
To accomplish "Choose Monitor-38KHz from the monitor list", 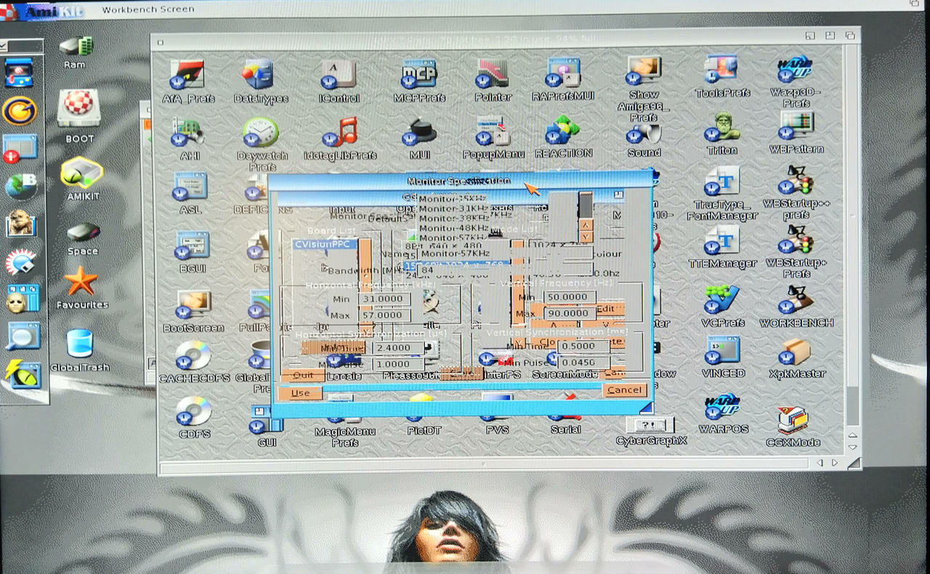I will (453, 217).
